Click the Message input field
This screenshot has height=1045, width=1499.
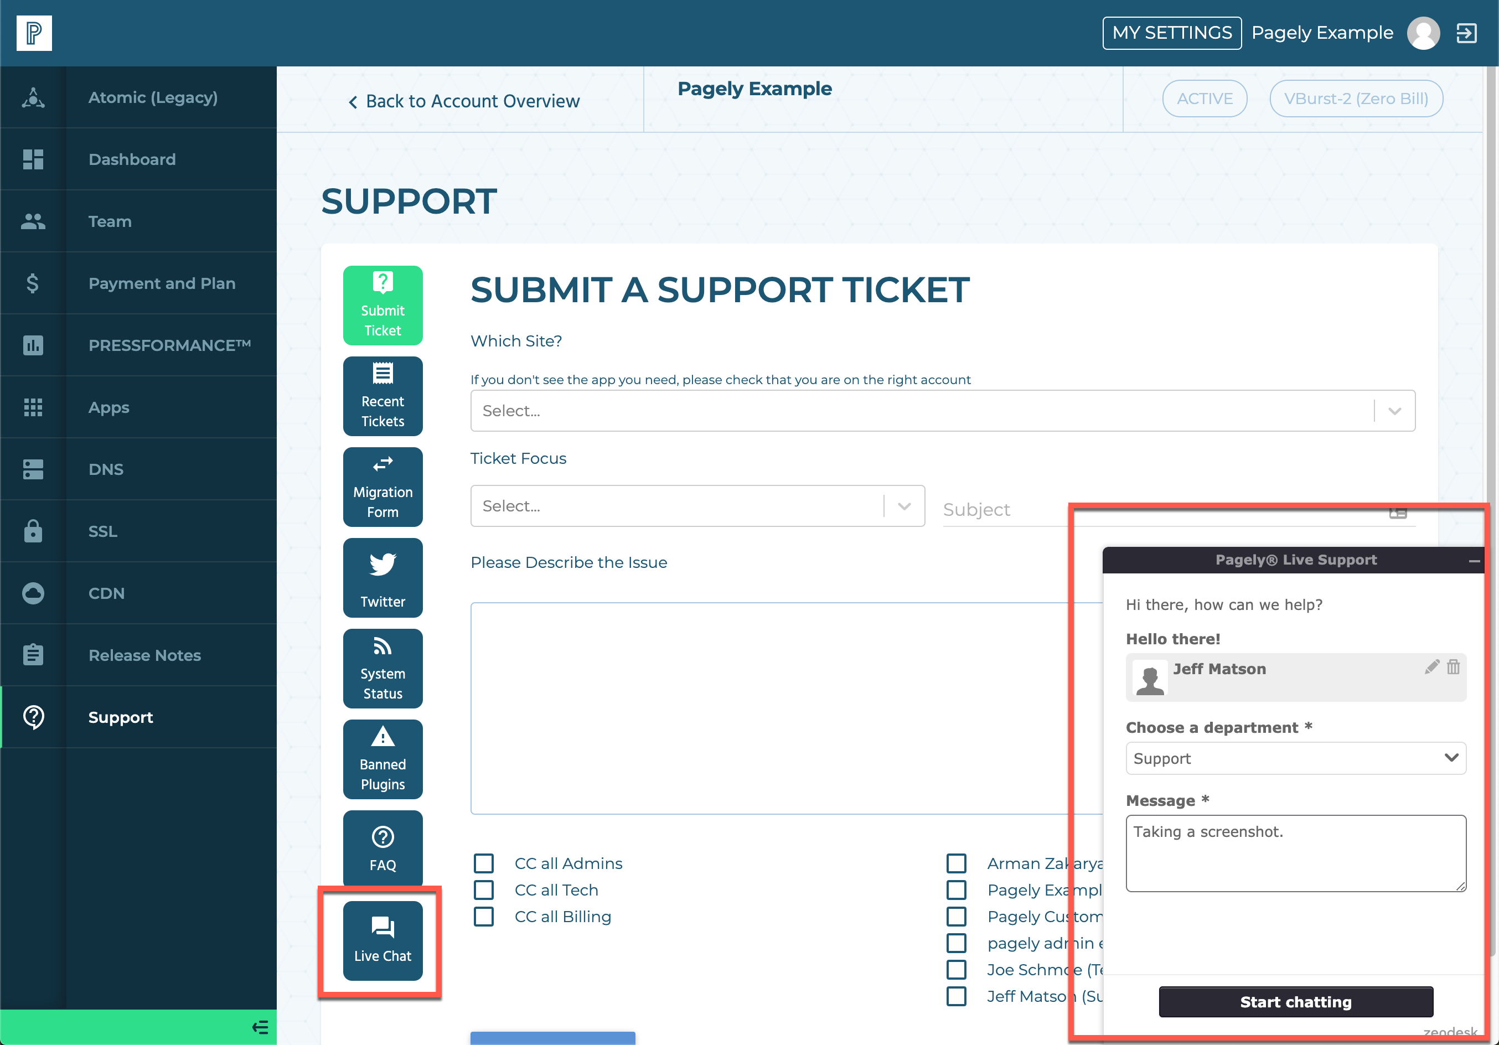point(1295,852)
